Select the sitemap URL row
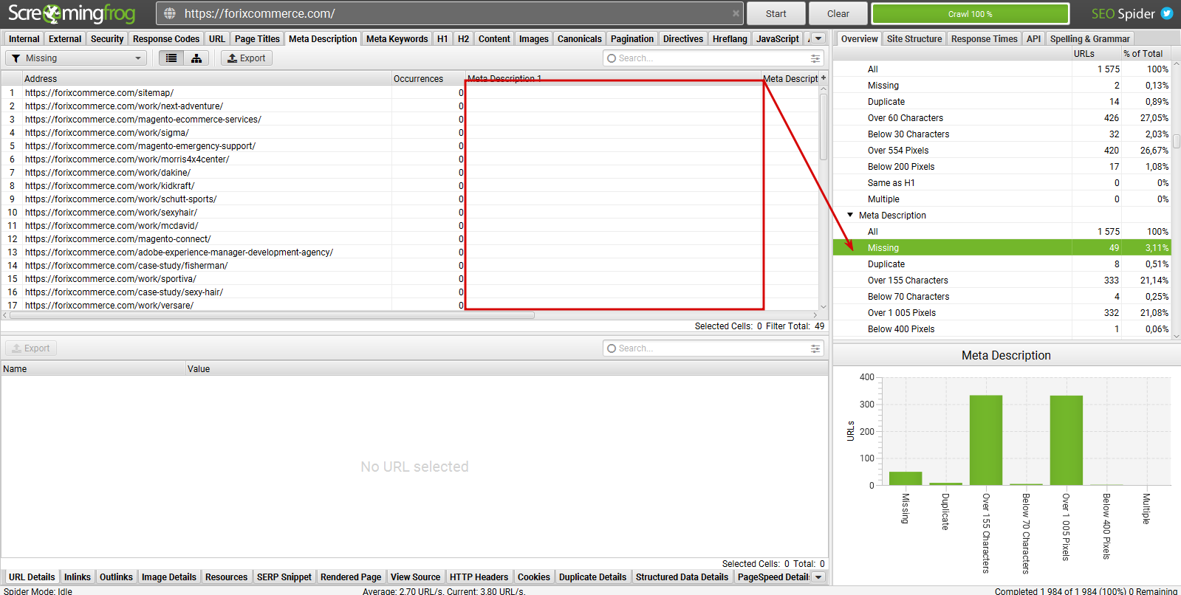The image size is (1181, 595). 99,93
